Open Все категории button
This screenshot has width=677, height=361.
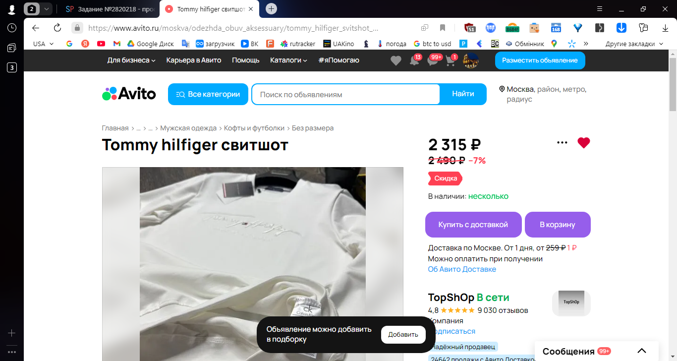click(x=208, y=94)
